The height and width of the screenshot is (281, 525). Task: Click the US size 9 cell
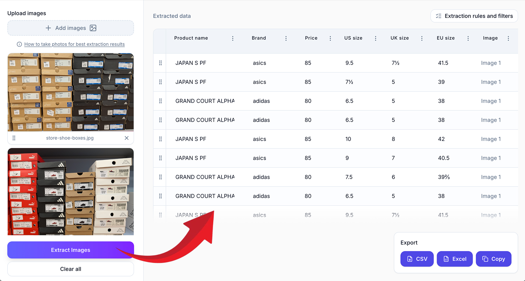point(347,158)
